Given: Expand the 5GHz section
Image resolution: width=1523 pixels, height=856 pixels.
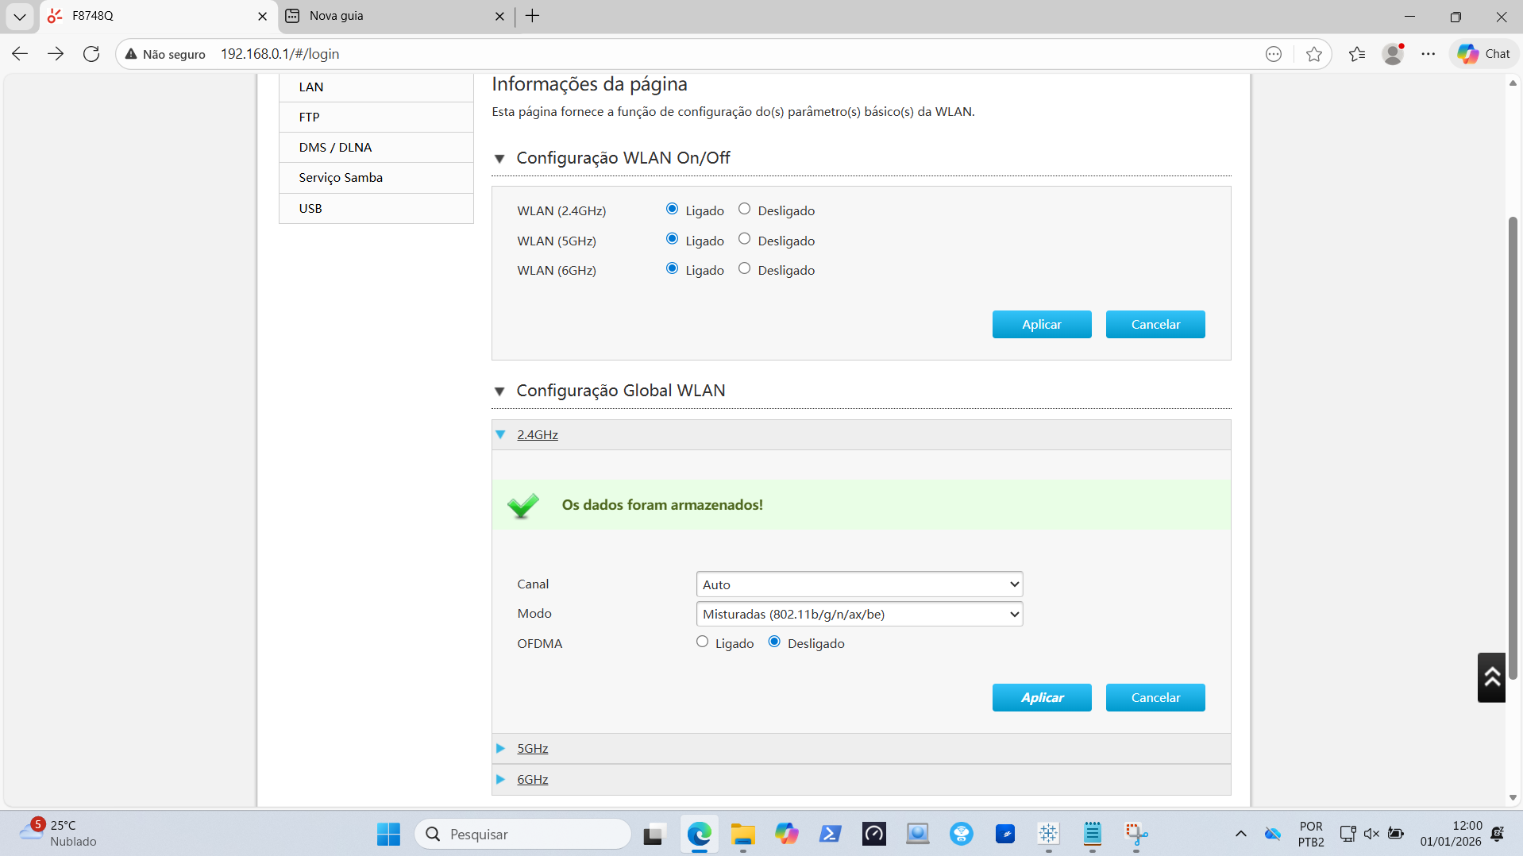Looking at the screenshot, I should tap(532, 748).
